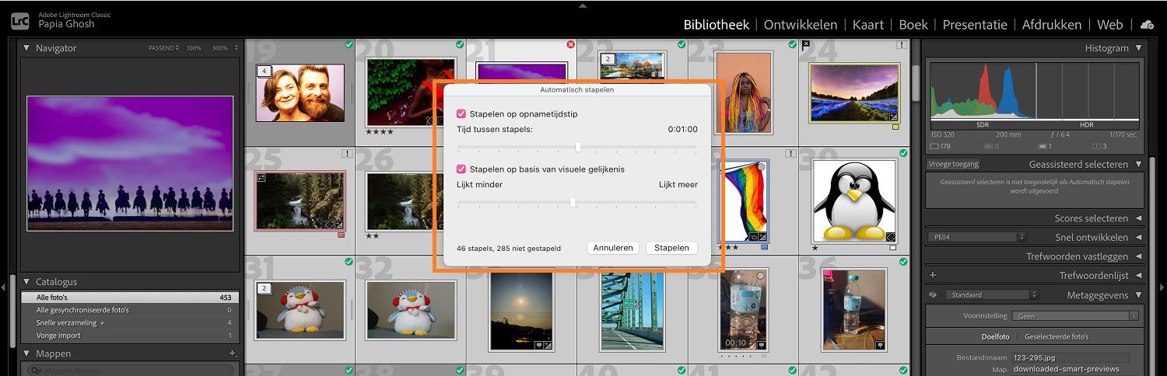This screenshot has width=1167, height=376.
Task: Open the Kaart module
Action: click(868, 25)
